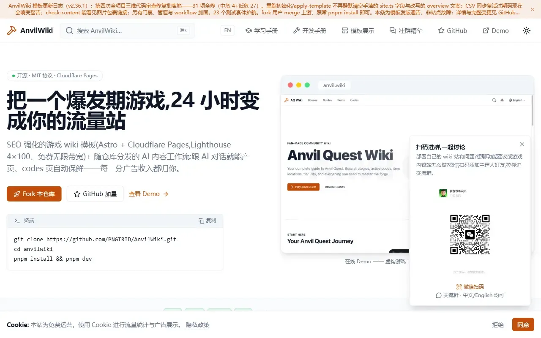The width and height of the screenshot is (541, 338).
Task: Open the 社群精华 nav item
Action: [406, 30]
